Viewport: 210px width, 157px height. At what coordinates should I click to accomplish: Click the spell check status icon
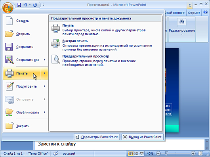[x=55, y=153]
